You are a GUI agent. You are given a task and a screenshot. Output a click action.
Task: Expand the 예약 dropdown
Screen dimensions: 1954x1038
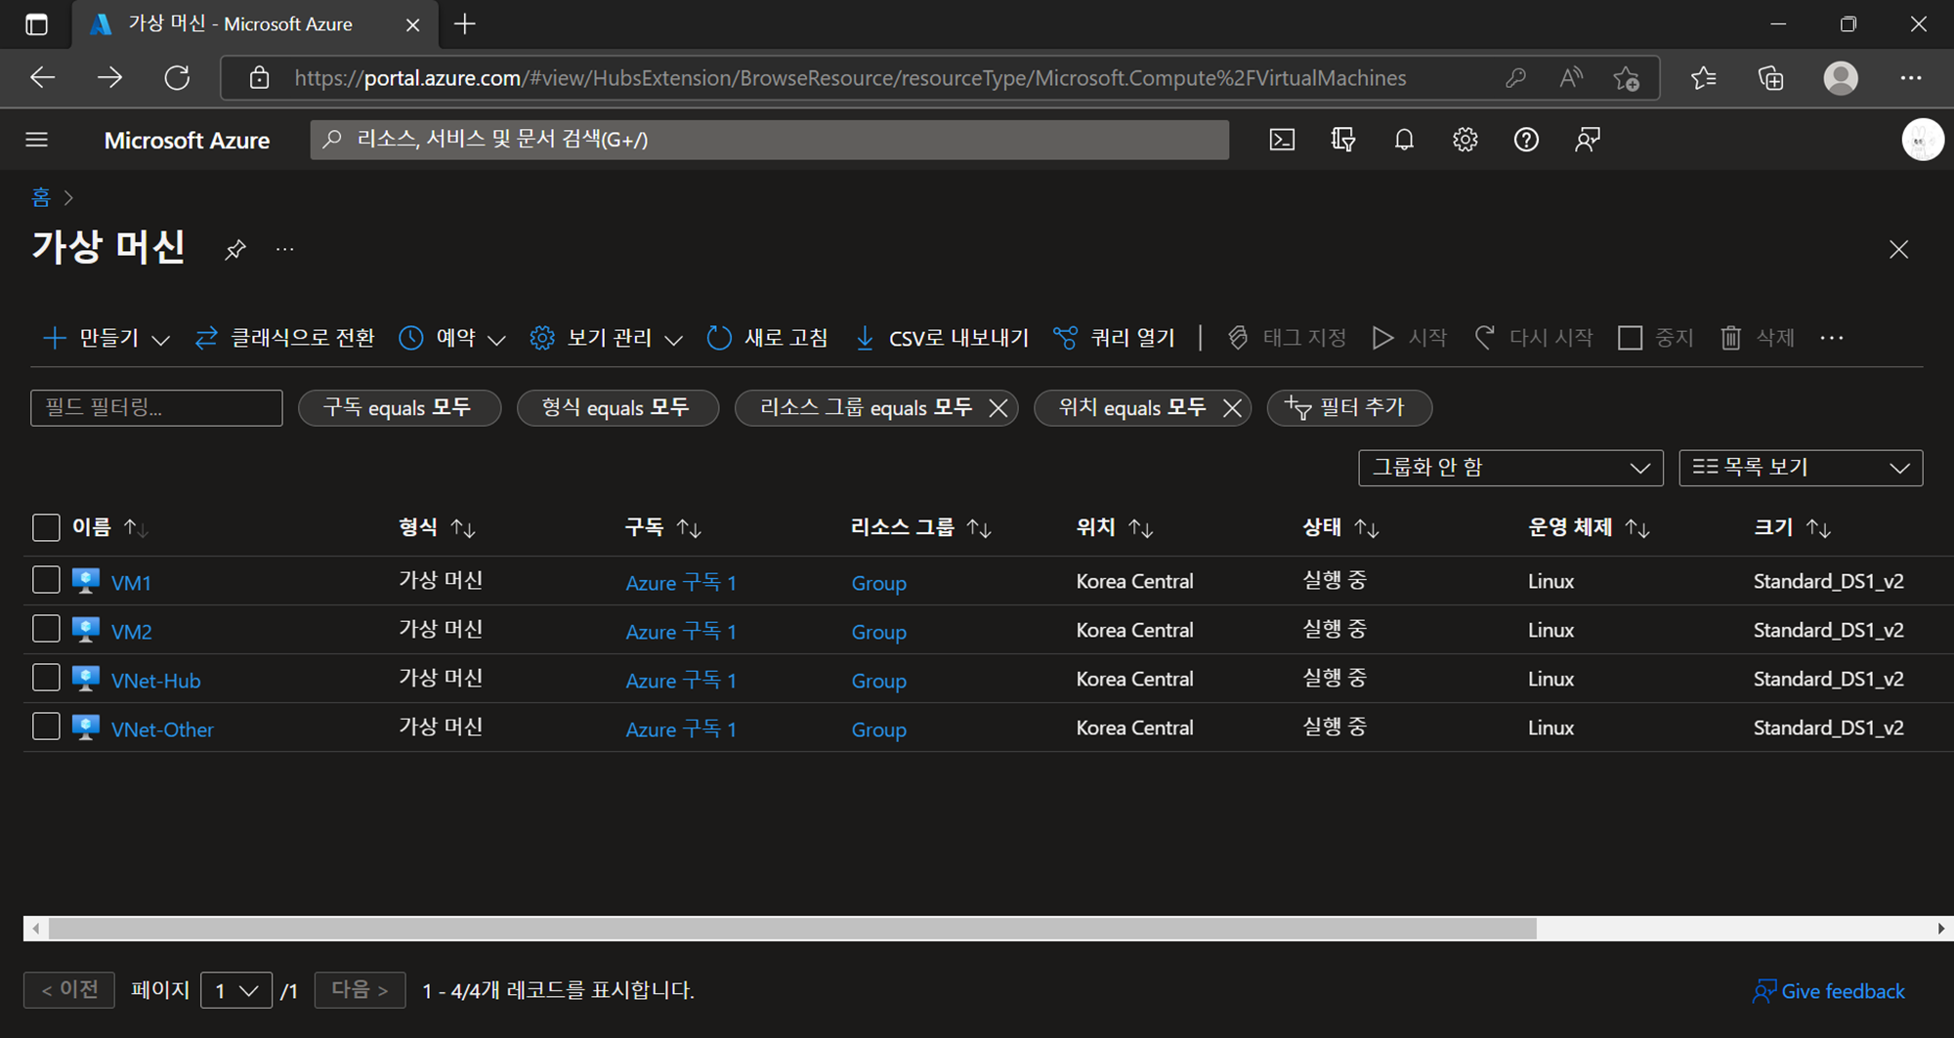[453, 338]
